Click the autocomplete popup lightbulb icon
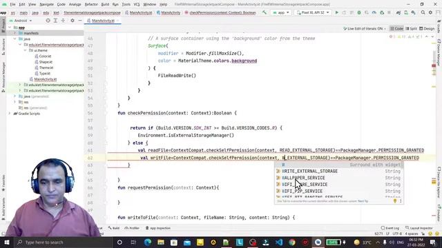 395,201
